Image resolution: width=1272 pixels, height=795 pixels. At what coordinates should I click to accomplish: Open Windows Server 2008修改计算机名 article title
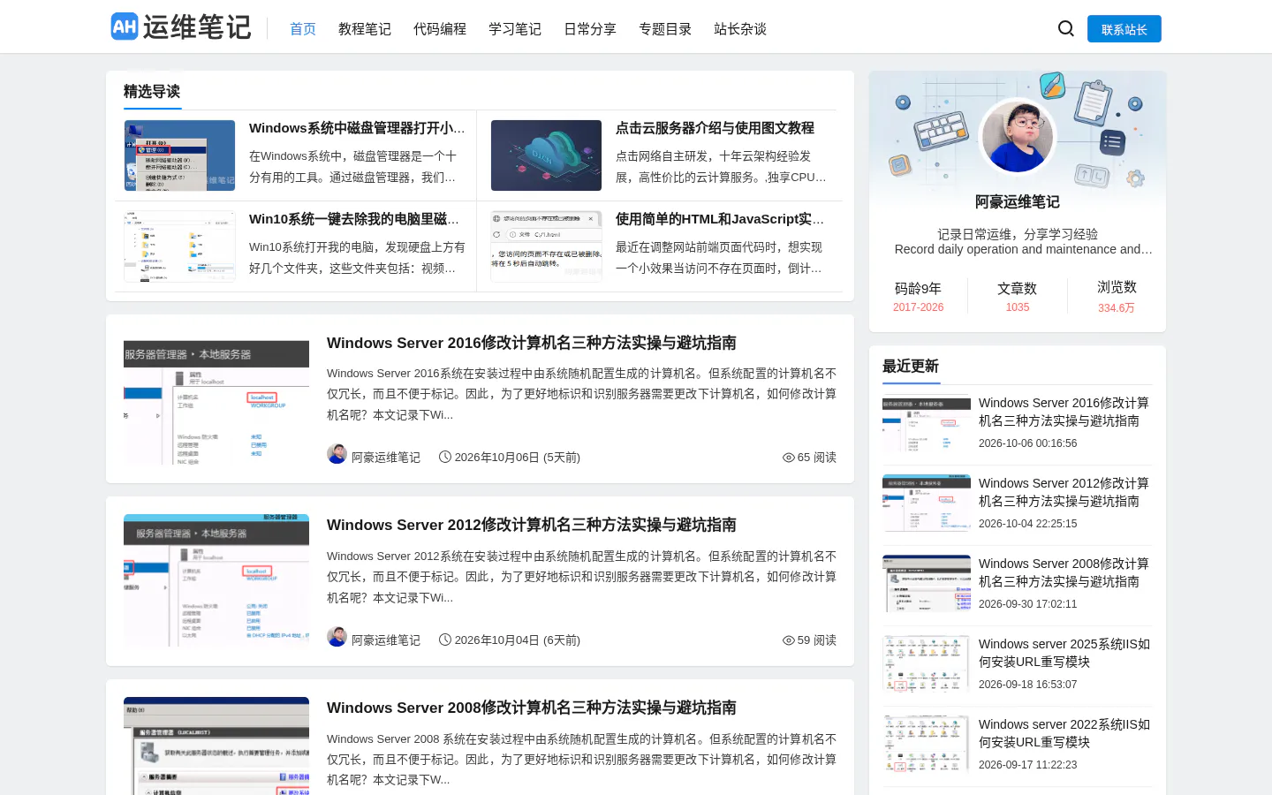tap(532, 708)
